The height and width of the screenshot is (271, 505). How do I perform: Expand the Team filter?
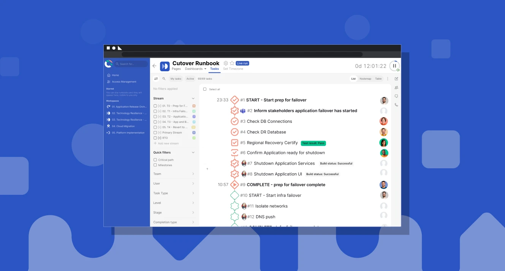coord(174,174)
